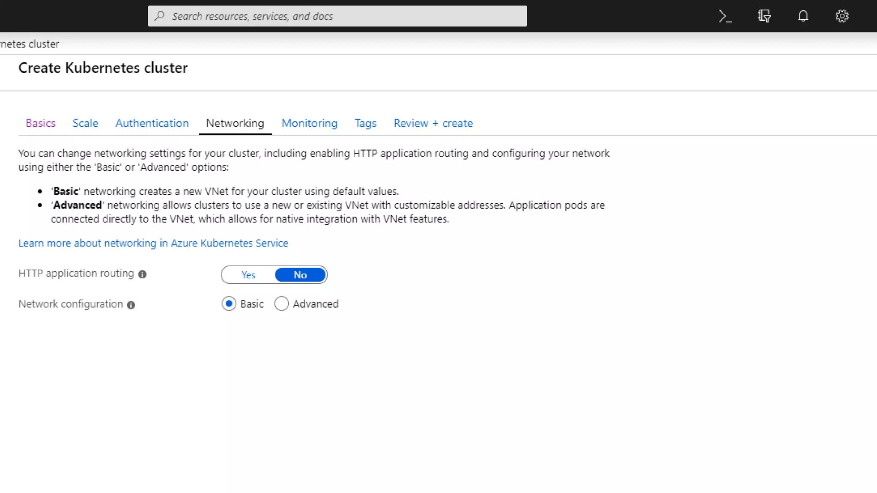
Task: Open the notifications bell
Action: tap(803, 16)
